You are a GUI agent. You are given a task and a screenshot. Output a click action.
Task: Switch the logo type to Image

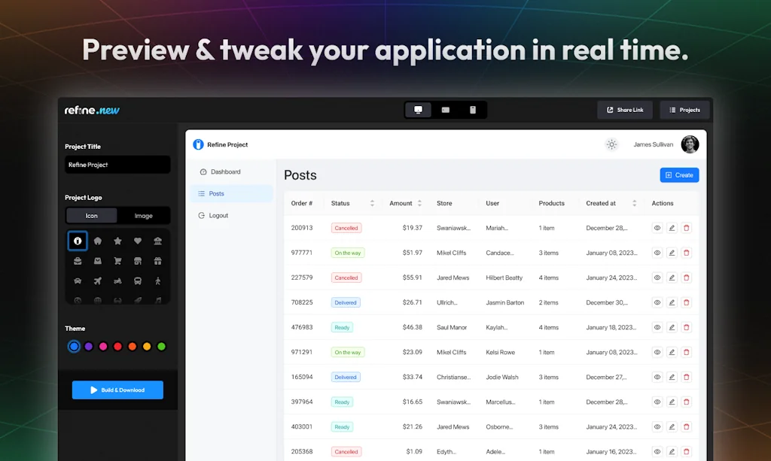point(145,215)
